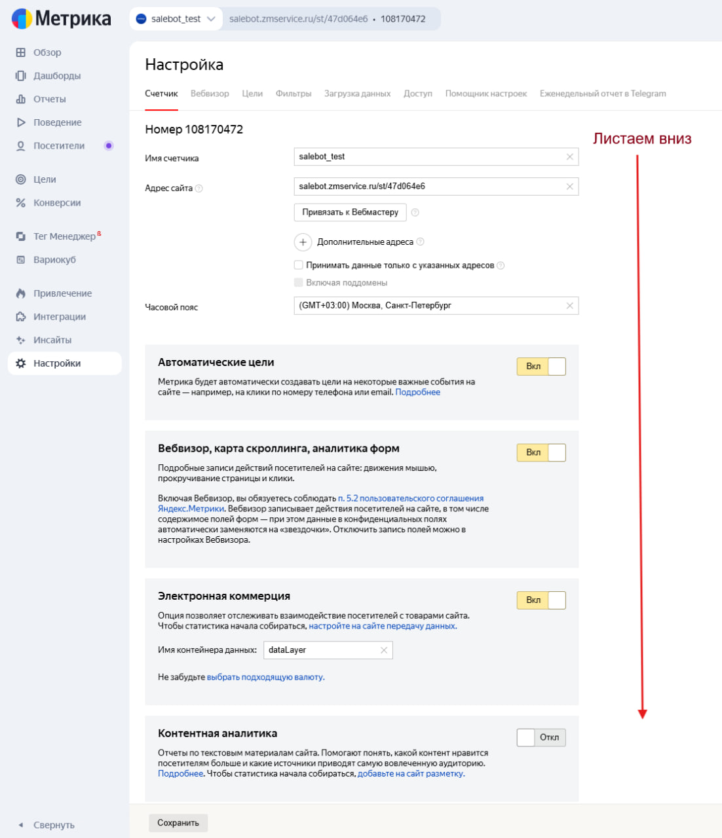Click the Обзор overview icon in sidebar

coord(21,52)
